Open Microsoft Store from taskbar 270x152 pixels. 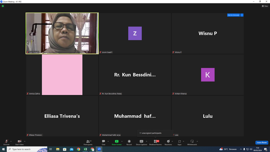(x=65, y=149)
